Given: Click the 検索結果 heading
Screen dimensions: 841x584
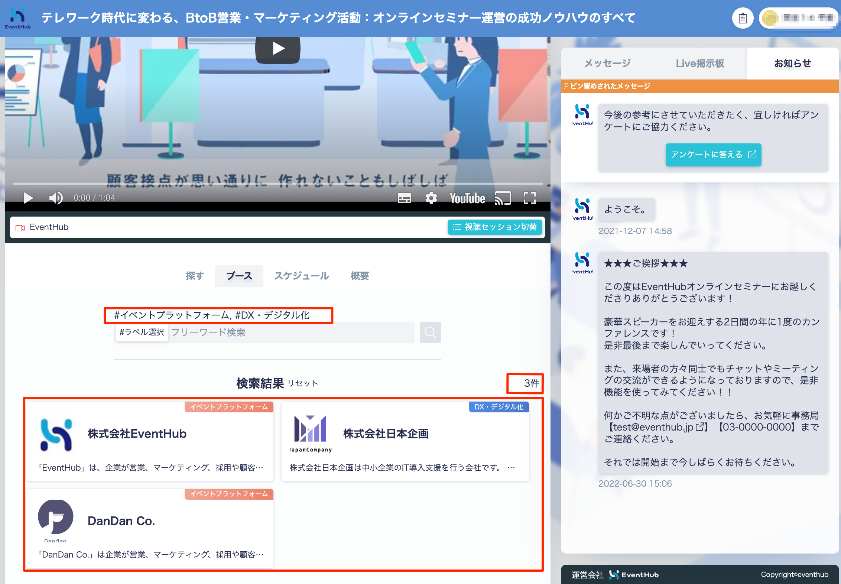Looking at the screenshot, I should tap(260, 383).
